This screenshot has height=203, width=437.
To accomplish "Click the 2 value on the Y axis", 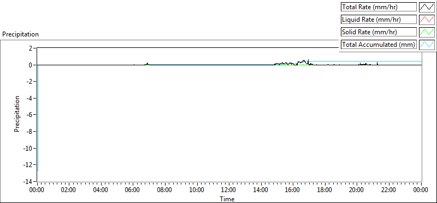I will point(31,48).
